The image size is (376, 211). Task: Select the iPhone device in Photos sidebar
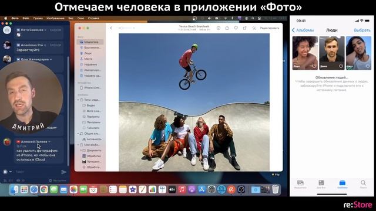point(90,88)
